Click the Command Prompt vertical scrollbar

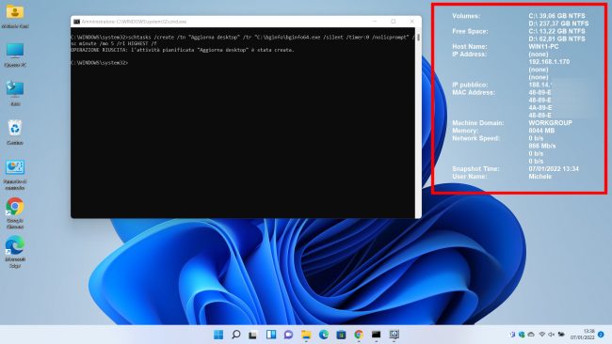pyautogui.click(x=418, y=123)
